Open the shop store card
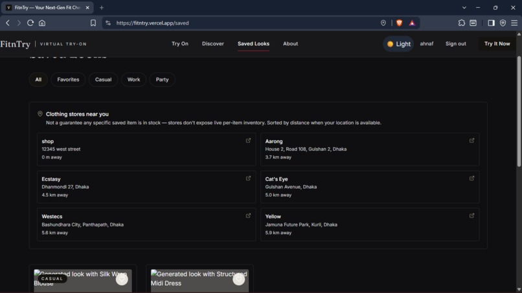The height and width of the screenshot is (293, 522). (x=146, y=149)
